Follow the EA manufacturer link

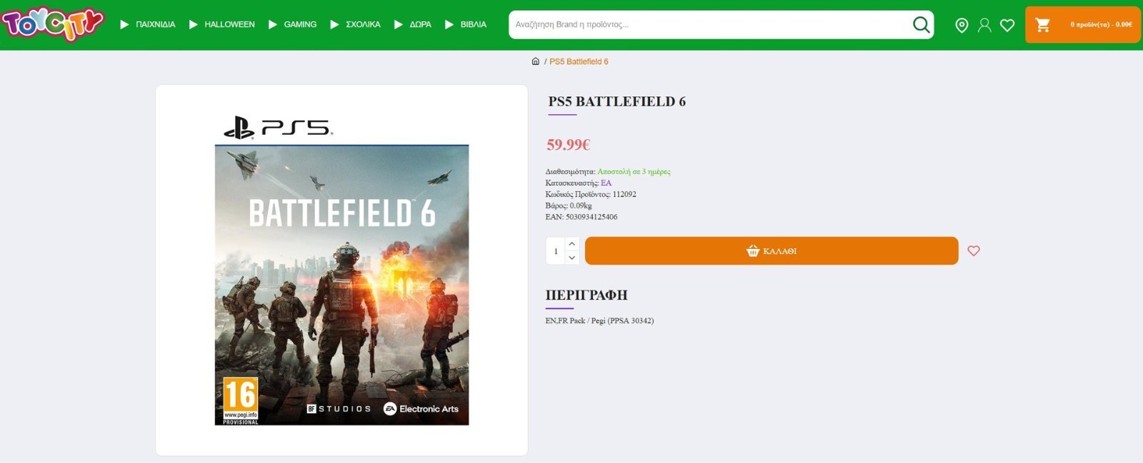[606, 183]
